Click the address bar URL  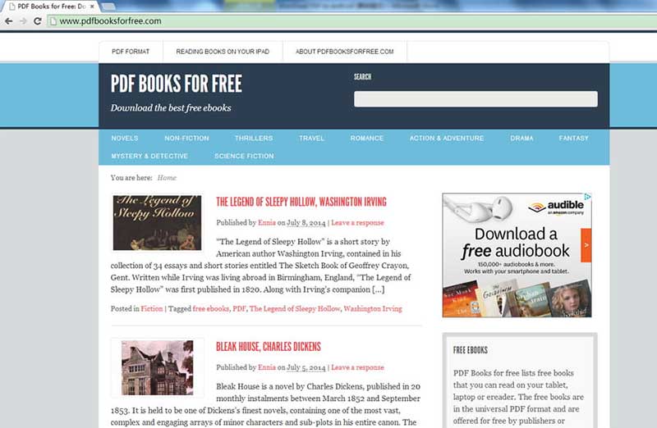[110, 21]
